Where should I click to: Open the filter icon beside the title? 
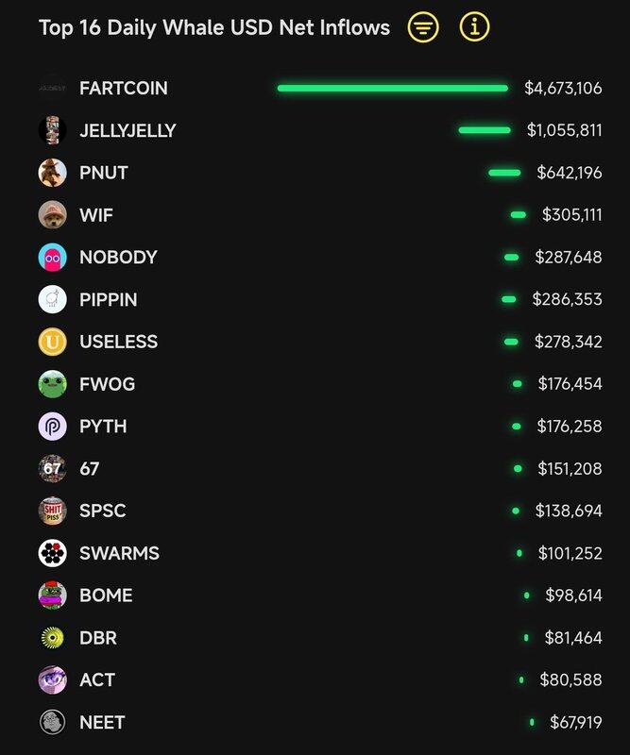point(423,27)
